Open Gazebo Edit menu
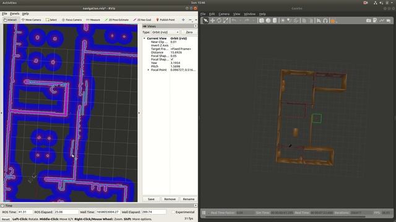Viewport: 396px width, 222px height. [x=212, y=14]
